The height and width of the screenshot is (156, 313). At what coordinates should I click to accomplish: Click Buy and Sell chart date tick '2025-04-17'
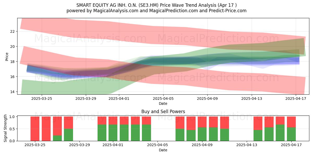291,145
